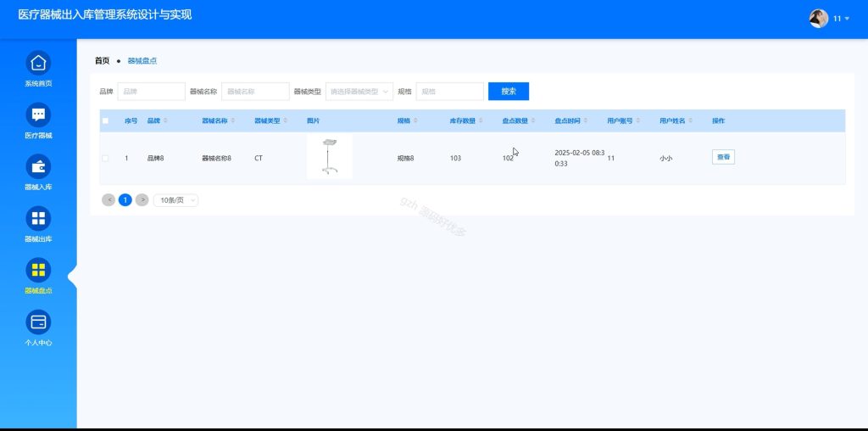The height and width of the screenshot is (431, 868).
Task: Open the 器械出库 grid icon
Action: 38,218
